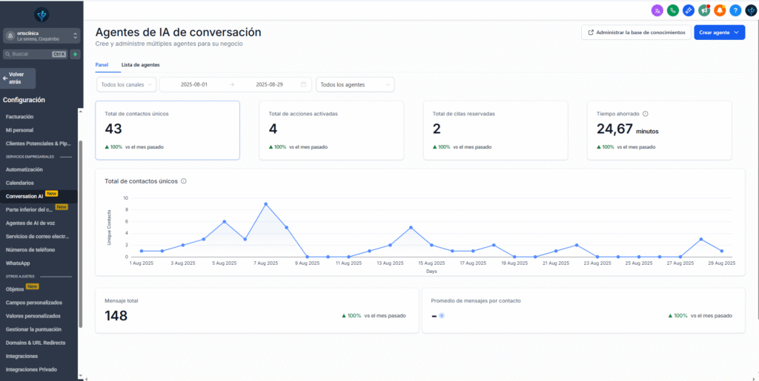
Task: Click the purple language translate icon
Action: point(657,10)
